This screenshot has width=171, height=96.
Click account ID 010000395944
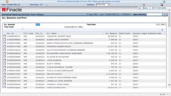tap(14, 84)
